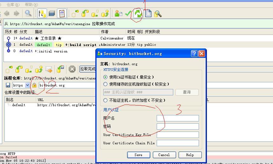Click the push changes icon in top toolbar
This screenshot has width=273, height=164.
point(105,13)
